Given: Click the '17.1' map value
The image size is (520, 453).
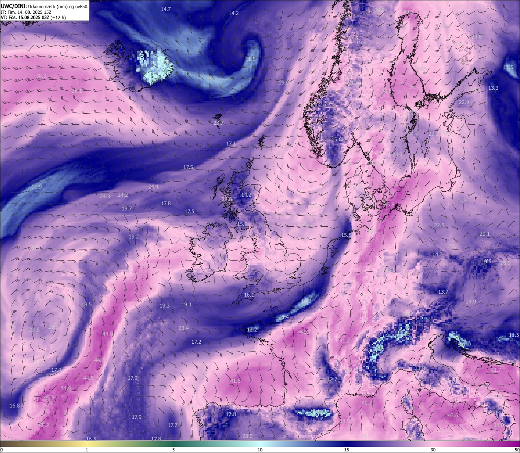Looking at the screenshot, I should 231,144.
